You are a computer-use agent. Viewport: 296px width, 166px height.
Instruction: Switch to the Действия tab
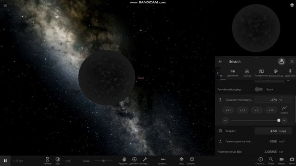coord(290,73)
